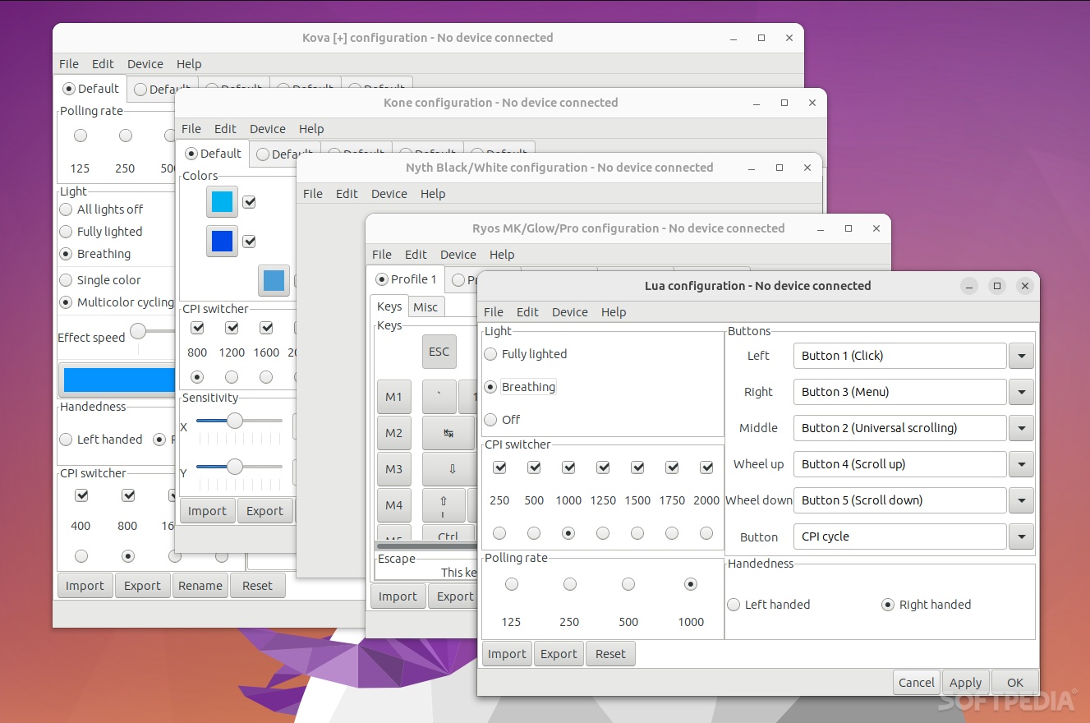Click the horizontal scrollbar in Ryos keys area

pos(425,546)
